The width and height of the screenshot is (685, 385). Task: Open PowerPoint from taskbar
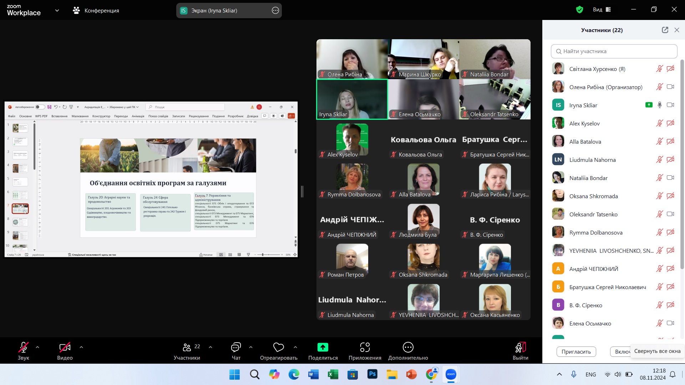tap(411, 374)
